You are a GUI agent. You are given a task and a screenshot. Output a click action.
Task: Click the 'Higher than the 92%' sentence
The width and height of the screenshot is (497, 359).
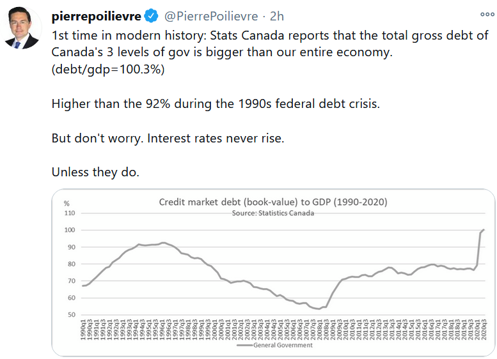[216, 104]
